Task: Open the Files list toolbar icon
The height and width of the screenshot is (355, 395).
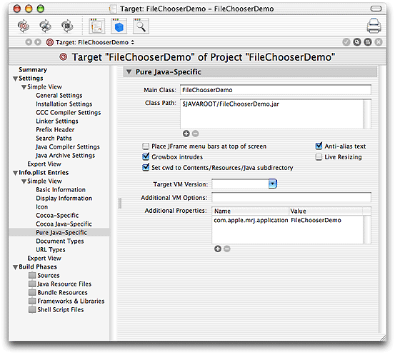Action: [x=96, y=26]
